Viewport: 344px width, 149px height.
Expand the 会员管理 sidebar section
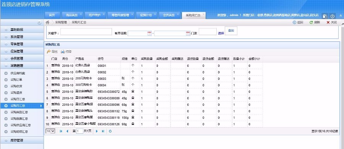(x=22, y=58)
